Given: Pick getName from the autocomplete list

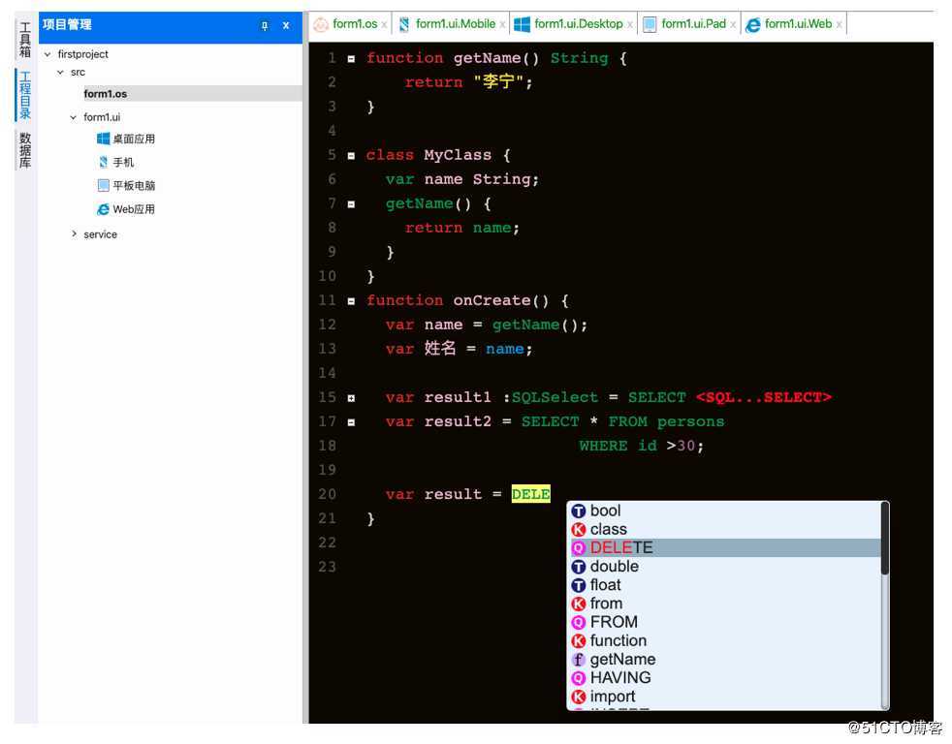Looking at the screenshot, I should pyautogui.click(x=725, y=660).
